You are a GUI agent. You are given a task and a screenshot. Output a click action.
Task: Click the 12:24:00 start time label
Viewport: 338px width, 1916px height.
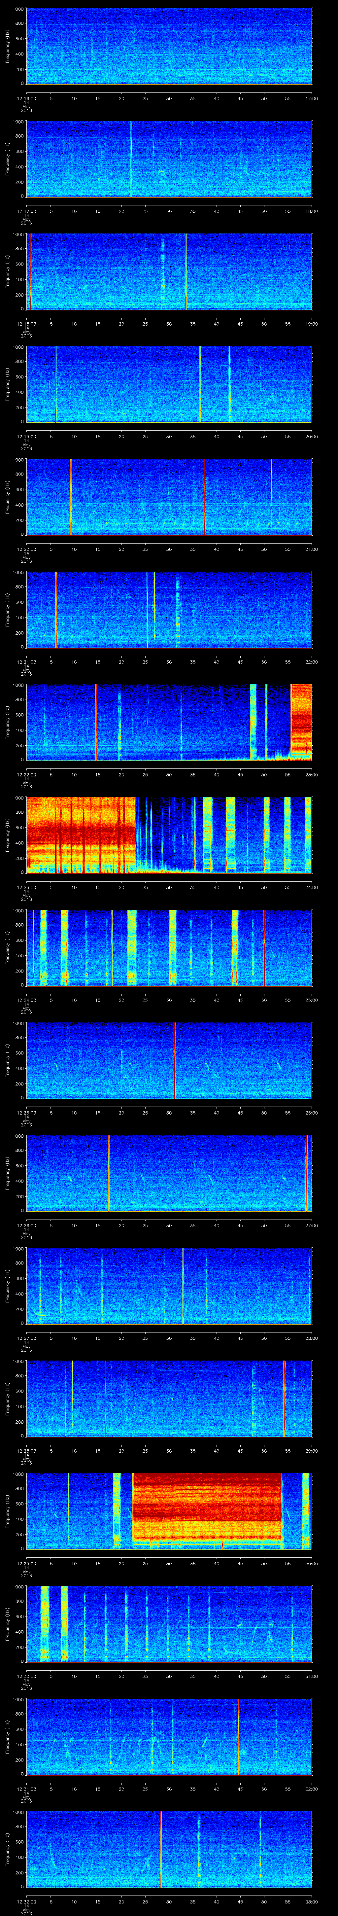[26, 1000]
